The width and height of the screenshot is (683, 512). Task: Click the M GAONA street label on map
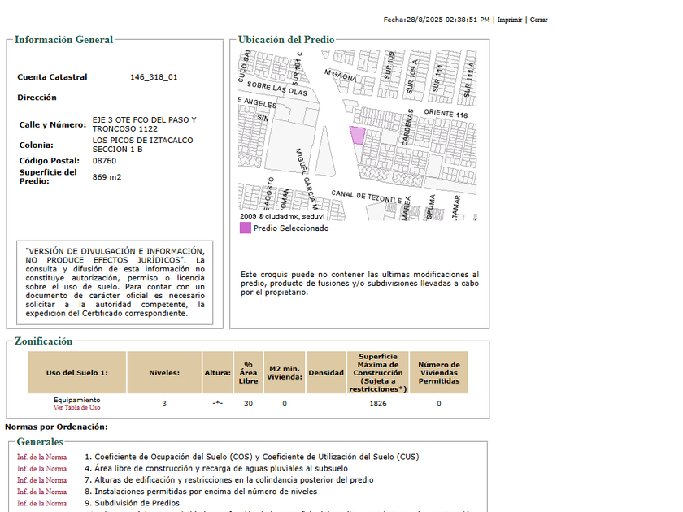point(340,75)
